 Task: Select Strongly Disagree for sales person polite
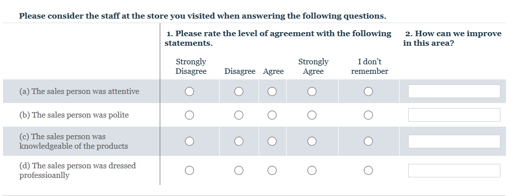[189, 115]
